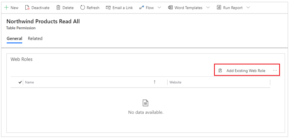This screenshot has width=290, height=139.
Task: Click the green plus New icon
Action: (x=6, y=8)
